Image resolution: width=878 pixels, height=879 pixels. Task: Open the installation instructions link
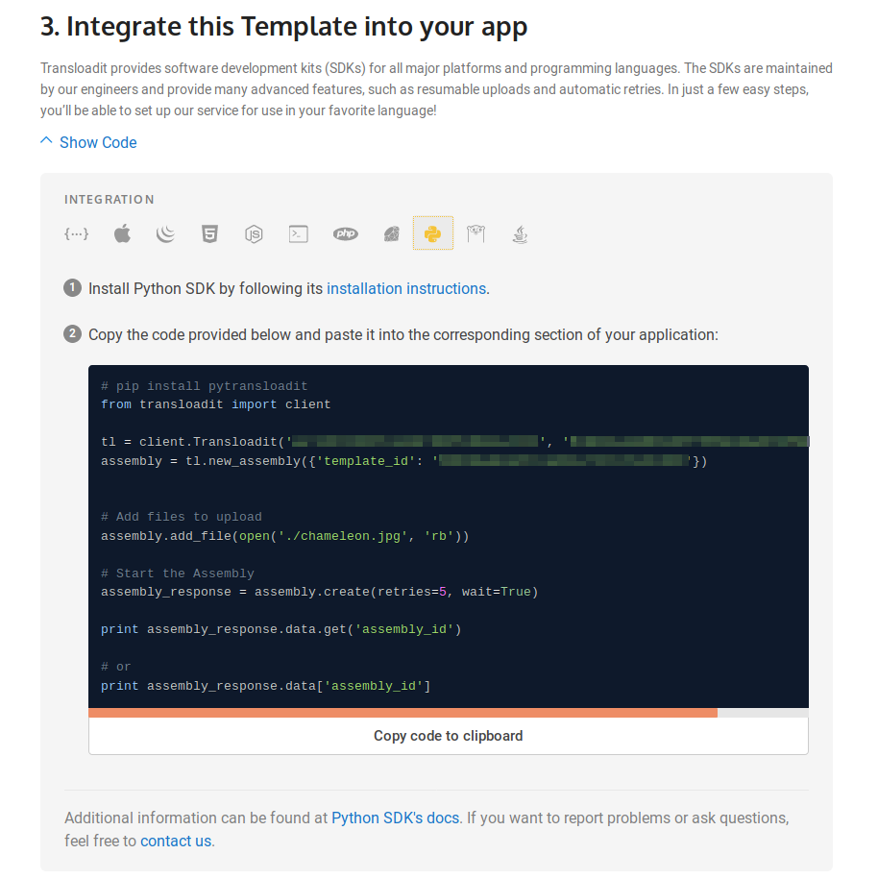pos(406,288)
